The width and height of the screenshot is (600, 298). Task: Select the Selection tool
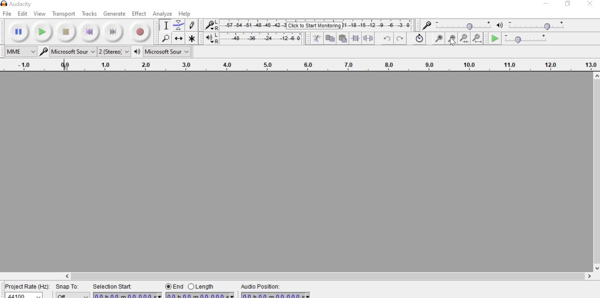click(x=166, y=25)
